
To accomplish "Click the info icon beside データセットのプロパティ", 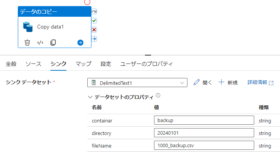I will click(x=158, y=95).
